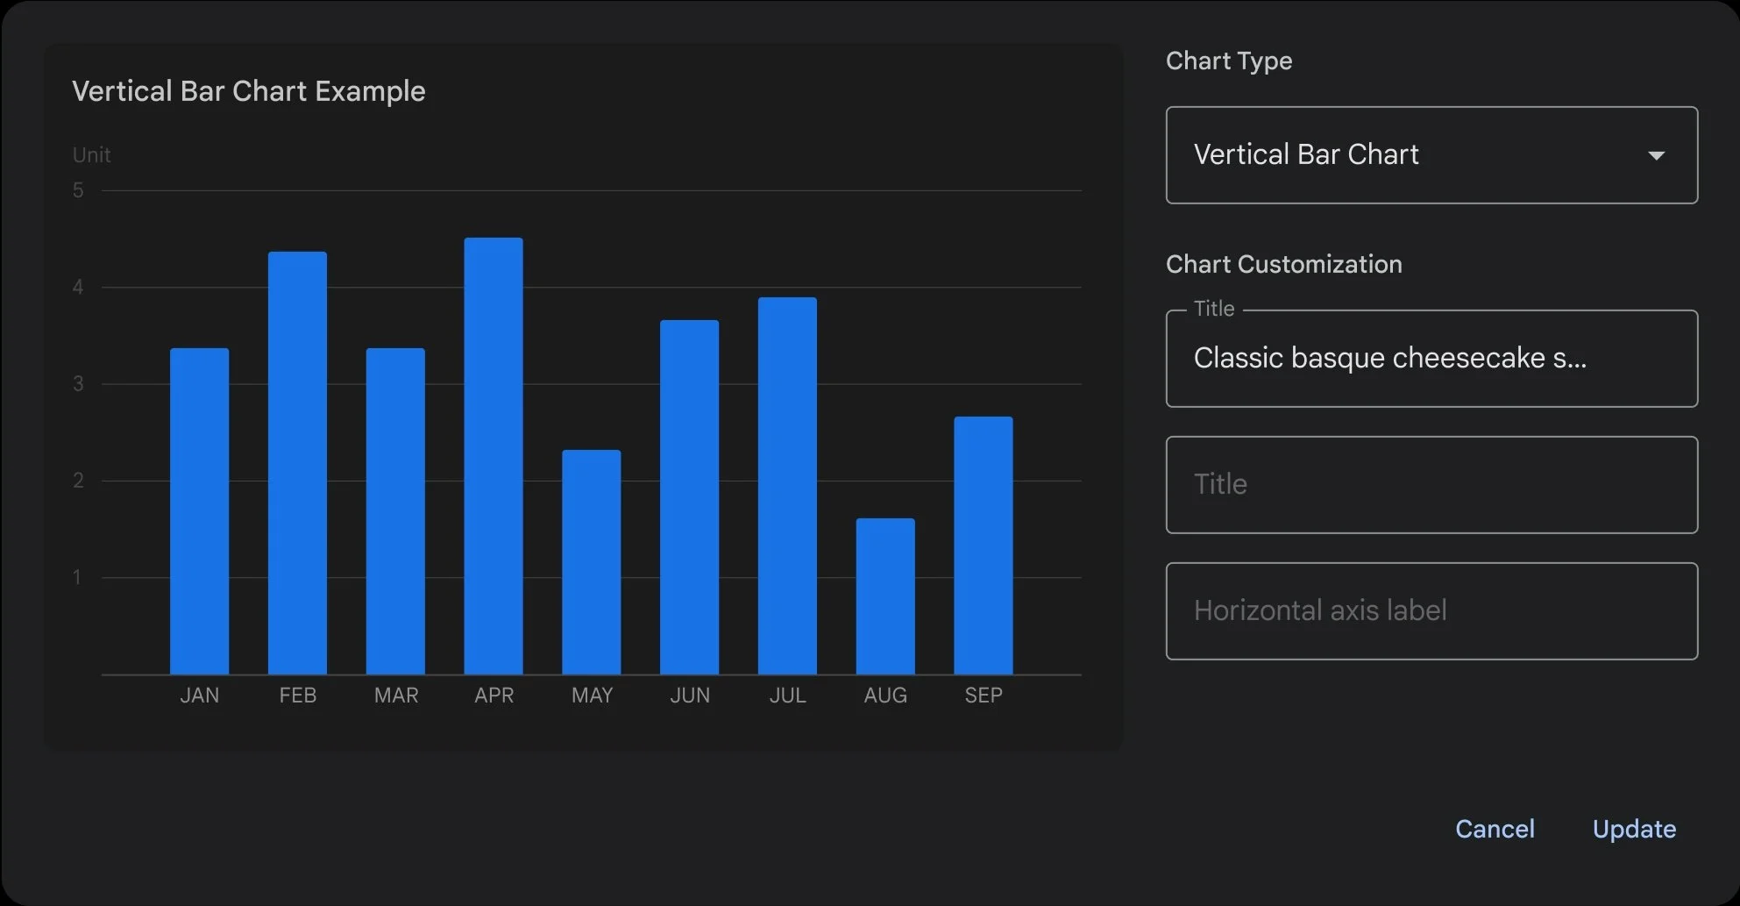1740x906 pixels.
Task: Select the MAY bar in the chart
Action: coord(592,562)
